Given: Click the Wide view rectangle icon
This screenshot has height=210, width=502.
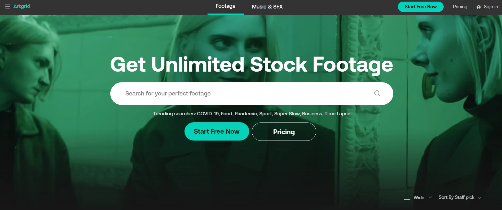Looking at the screenshot, I should pyautogui.click(x=407, y=198).
